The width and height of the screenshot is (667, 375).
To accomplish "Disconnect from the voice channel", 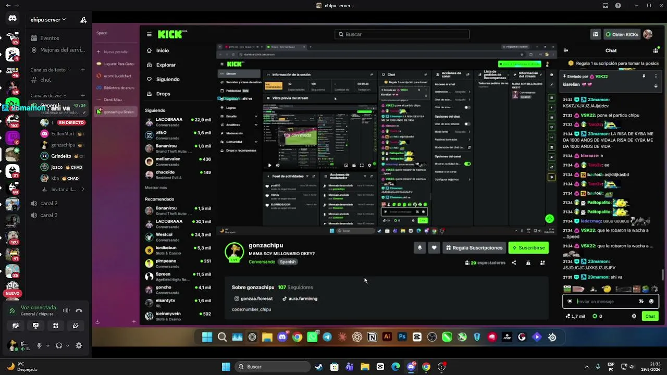I will 79,310.
